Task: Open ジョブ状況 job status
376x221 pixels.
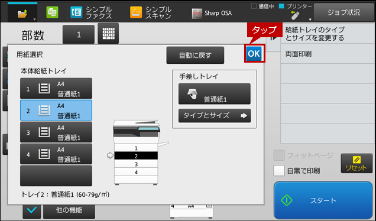Action: [x=344, y=12]
